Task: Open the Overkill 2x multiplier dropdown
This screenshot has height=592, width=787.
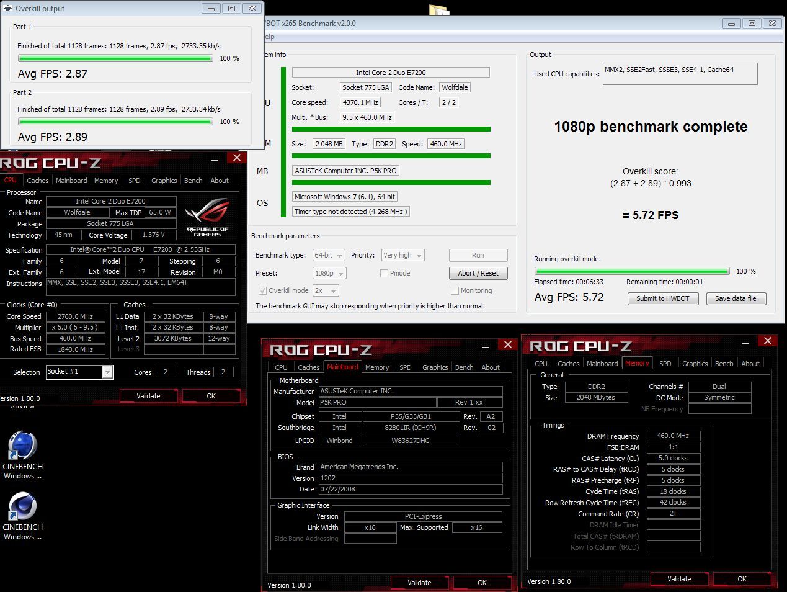Action: [326, 290]
